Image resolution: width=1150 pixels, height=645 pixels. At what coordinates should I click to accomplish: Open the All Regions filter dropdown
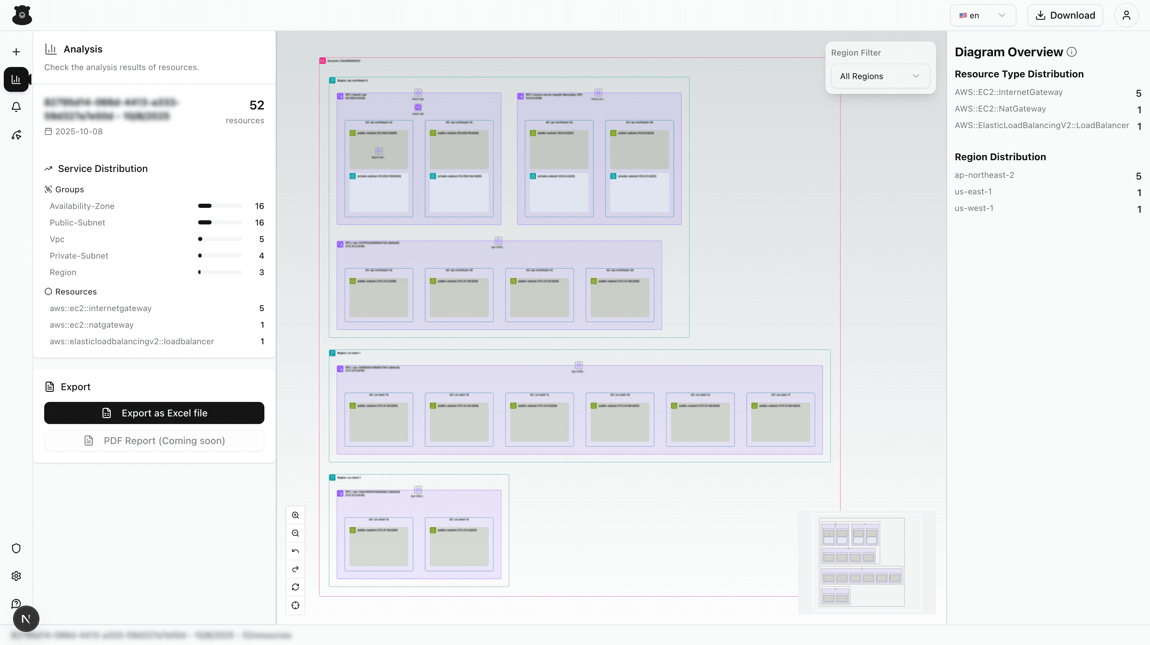pyautogui.click(x=880, y=76)
